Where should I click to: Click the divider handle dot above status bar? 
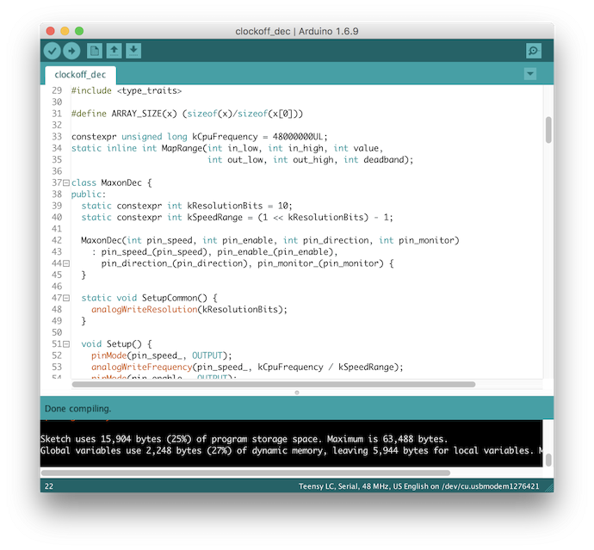297,392
